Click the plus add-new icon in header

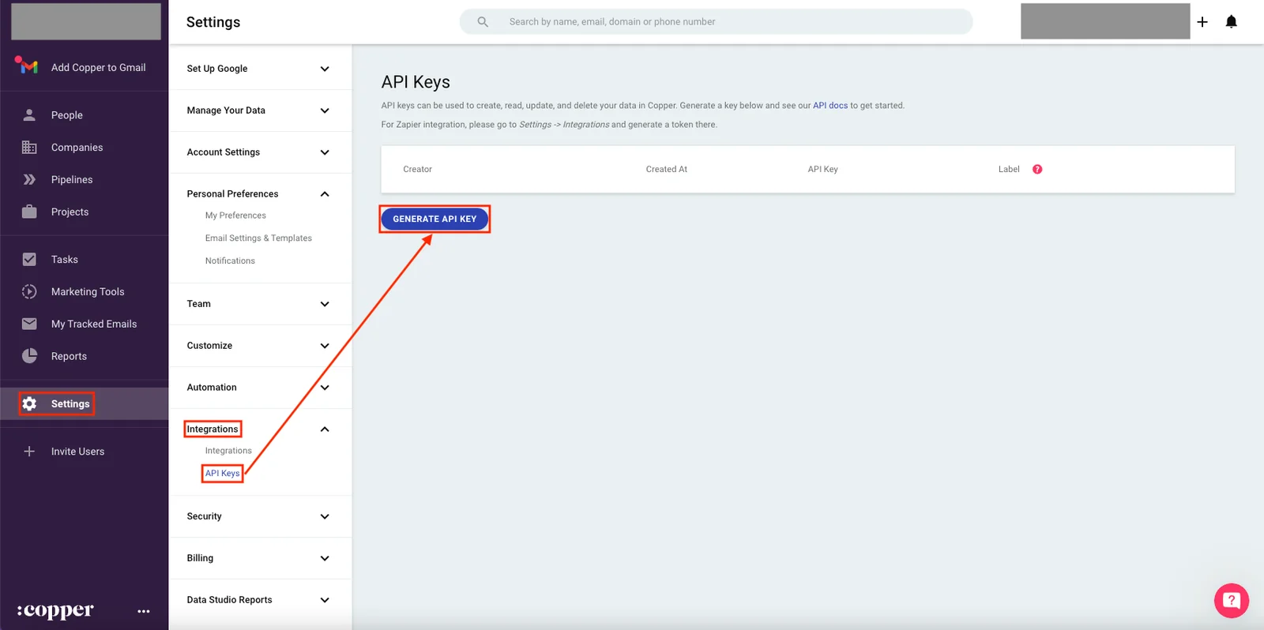click(1202, 22)
